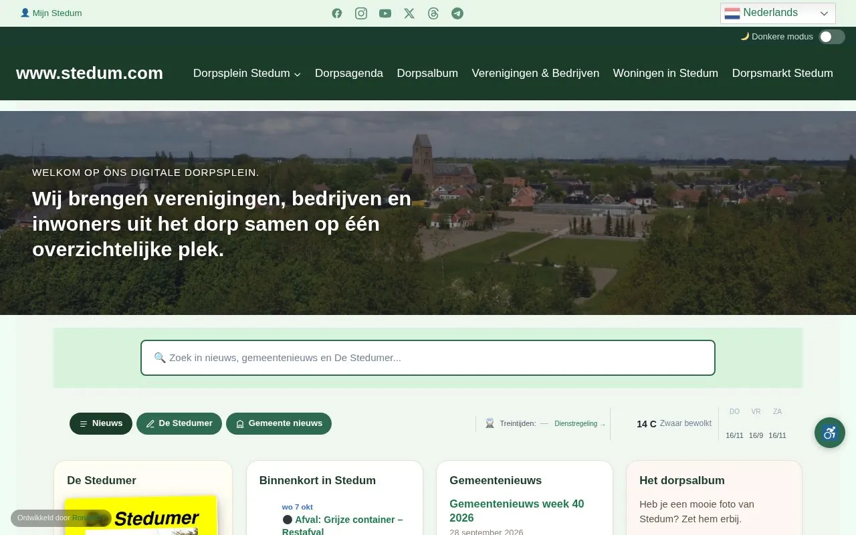This screenshot has width=856, height=535.
Task: Open the X (Twitter) social icon
Action: point(409,13)
